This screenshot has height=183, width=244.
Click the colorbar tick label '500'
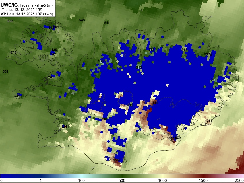pos(122,180)
